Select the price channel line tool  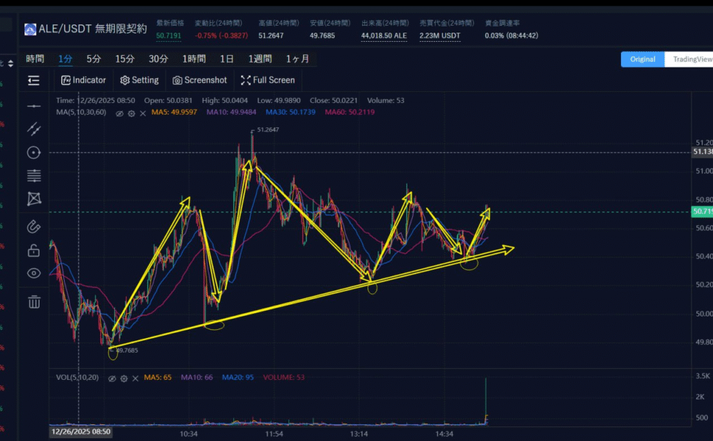point(33,129)
